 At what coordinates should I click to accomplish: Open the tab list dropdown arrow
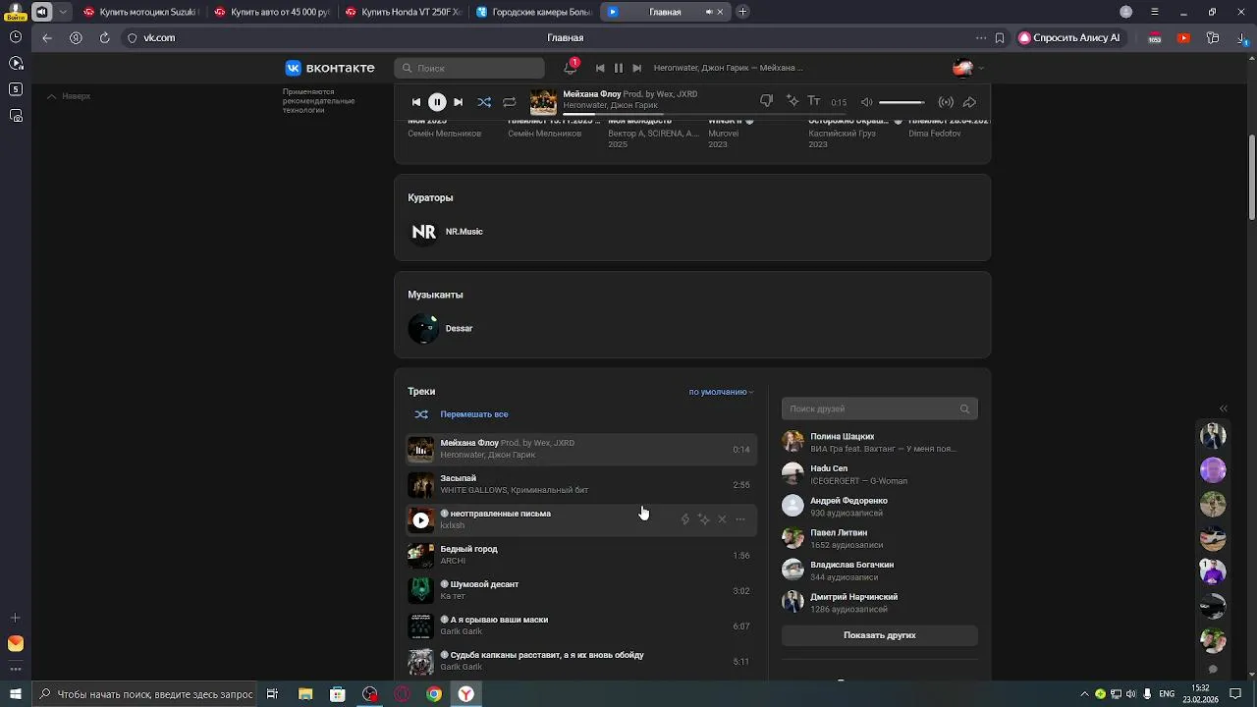(64, 12)
